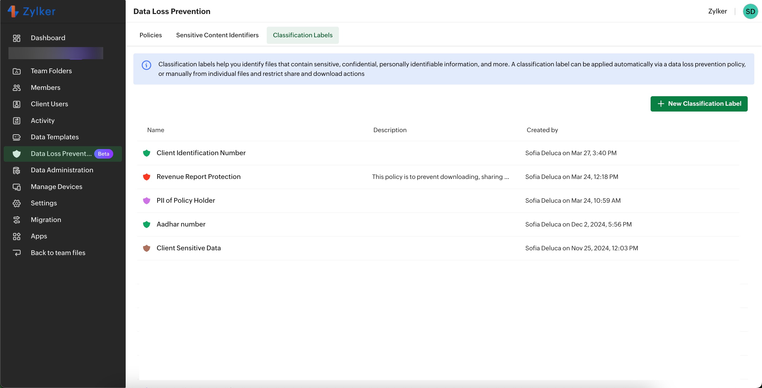Click 'Sofia Deluca on Nov 25, 2024, 12:03 PM'
The image size is (762, 388).
[582, 248]
